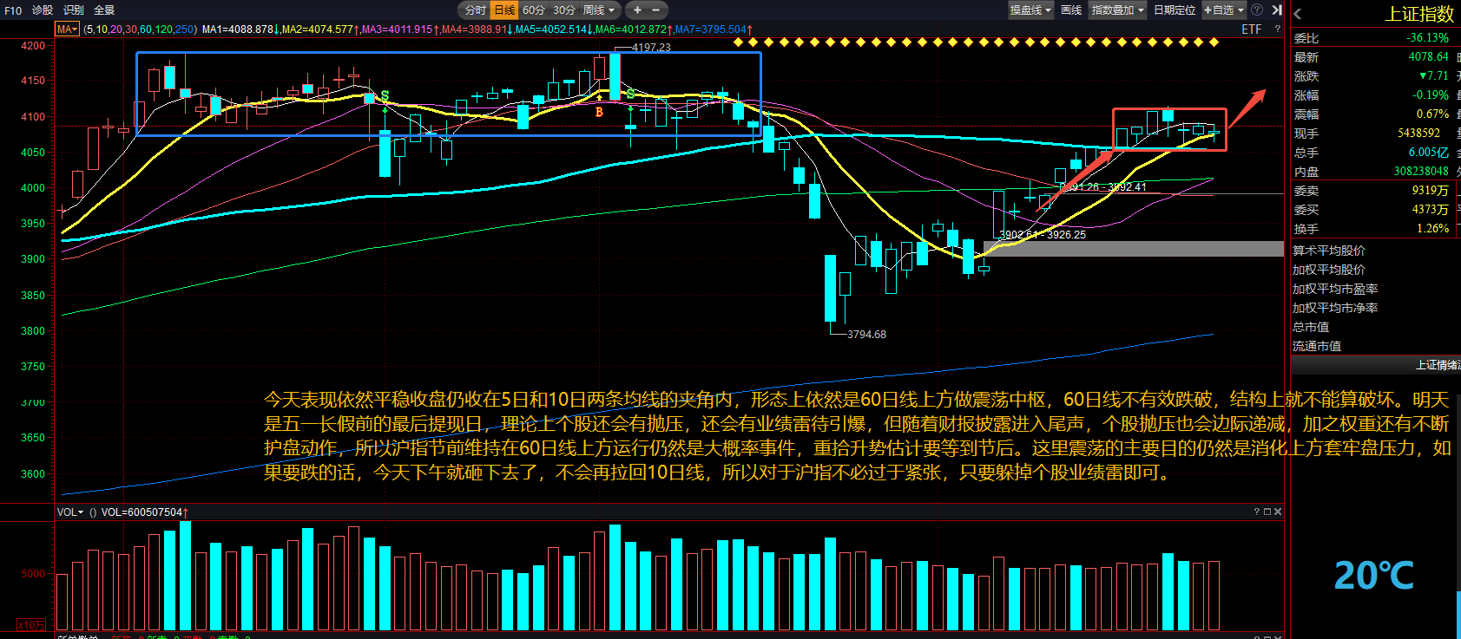This screenshot has height=639, width=1461.
Task: Click the 画线 drawing button
Action: pos(1071,10)
